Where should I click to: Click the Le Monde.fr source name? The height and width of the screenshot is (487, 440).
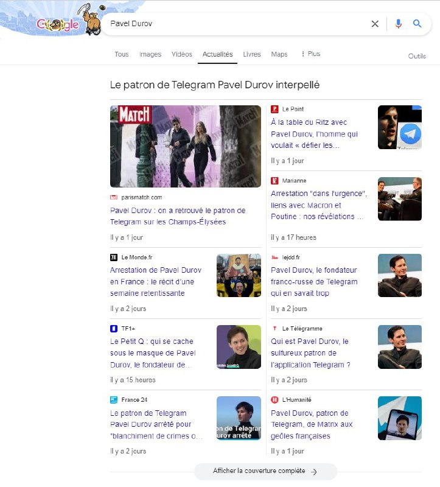(x=137, y=257)
